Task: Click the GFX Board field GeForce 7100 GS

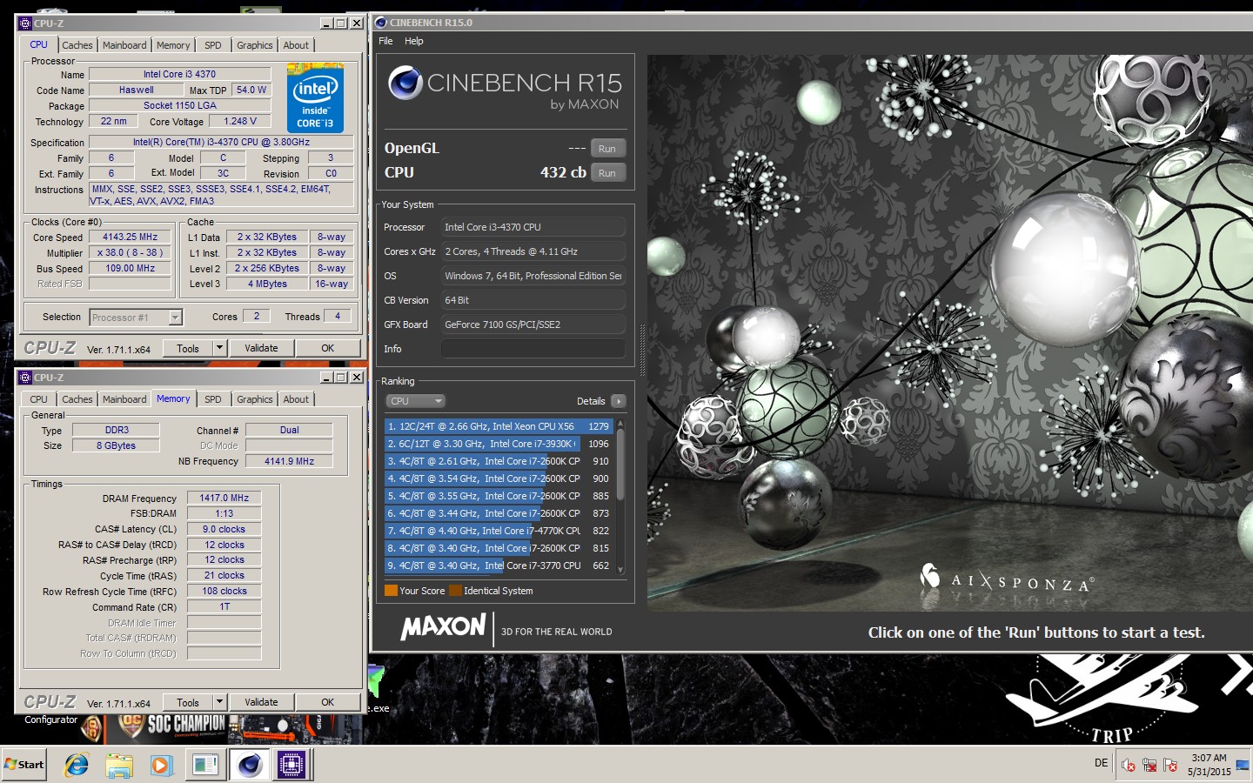Action: click(x=533, y=325)
